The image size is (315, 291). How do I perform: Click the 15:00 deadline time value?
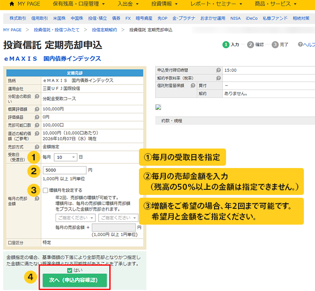(x=230, y=70)
